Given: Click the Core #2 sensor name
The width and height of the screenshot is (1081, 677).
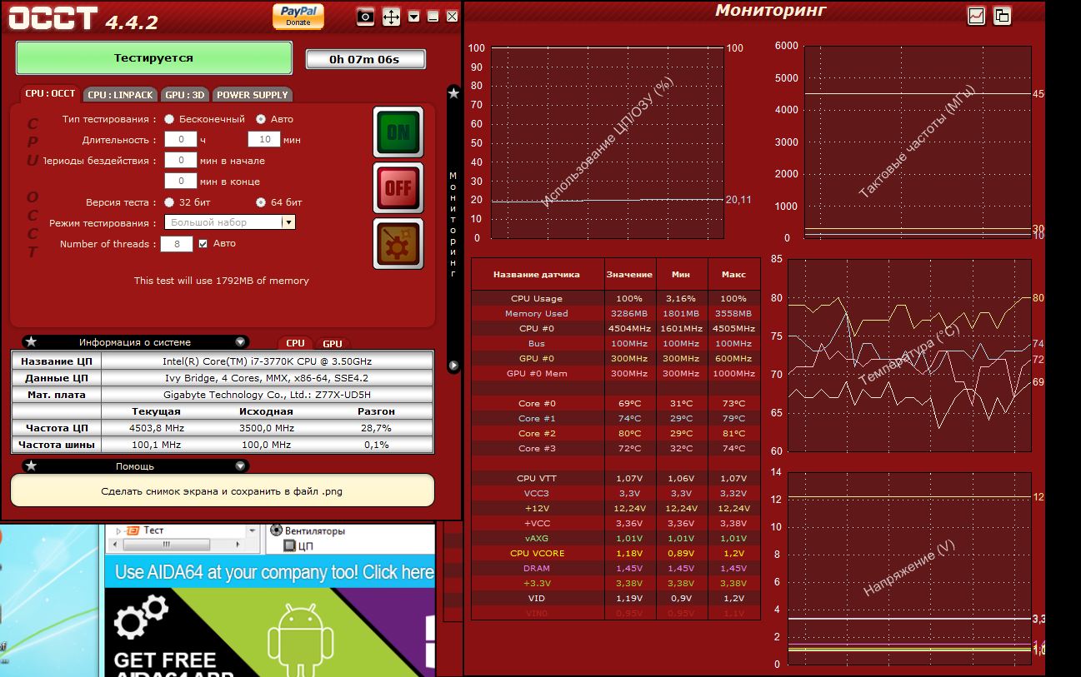Looking at the screenshot, I should (x=537, y=433).
